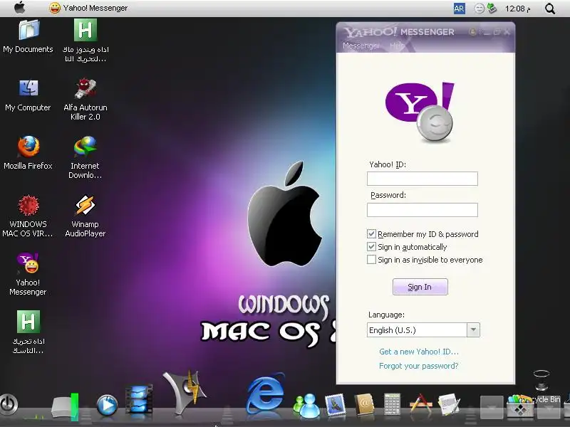
Task: Launch Alfa Autorun Killer 2.0
Action: point(85,99)
